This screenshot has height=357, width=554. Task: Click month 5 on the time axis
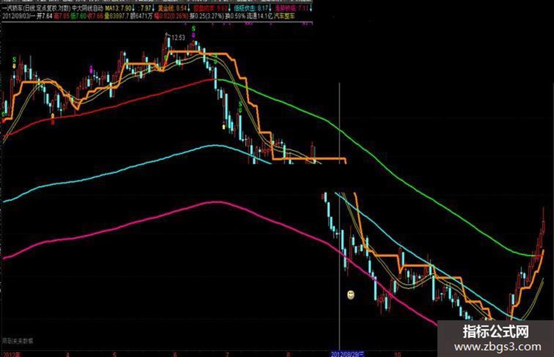point(115,354)
